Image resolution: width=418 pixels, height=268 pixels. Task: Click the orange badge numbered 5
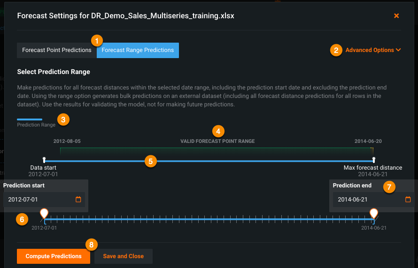click(150, 161)
